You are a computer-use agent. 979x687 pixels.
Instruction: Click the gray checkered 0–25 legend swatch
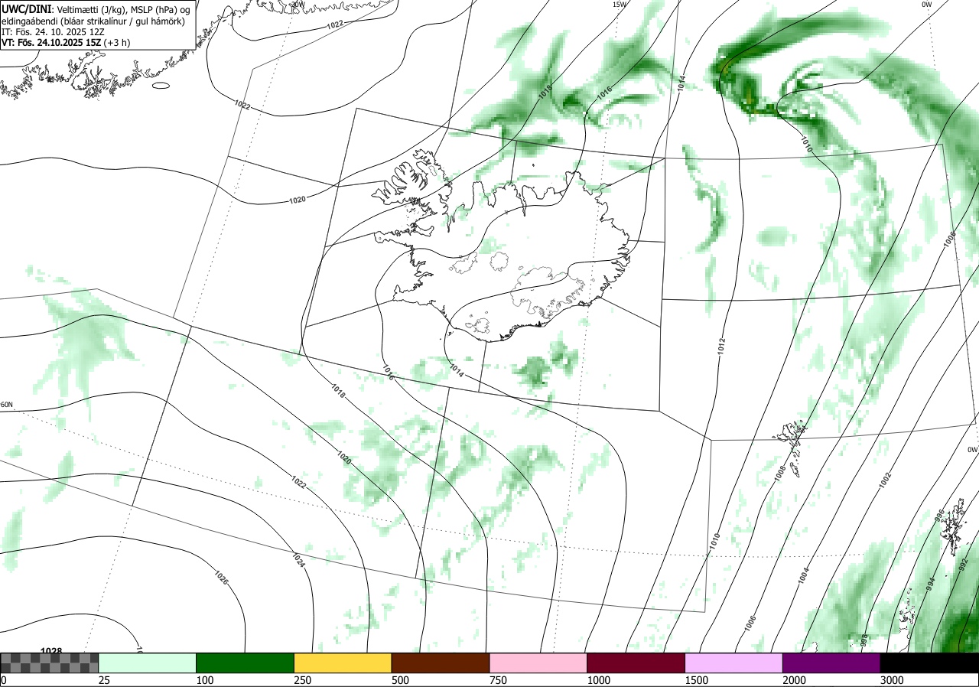[x=50, y=663]
